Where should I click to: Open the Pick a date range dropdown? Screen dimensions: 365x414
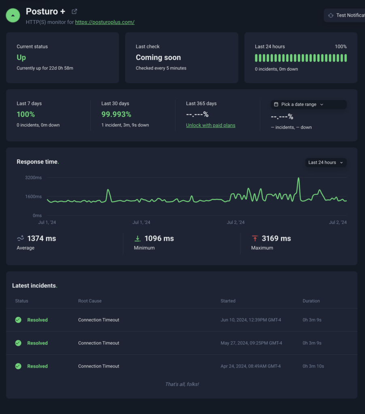point(308,104)
